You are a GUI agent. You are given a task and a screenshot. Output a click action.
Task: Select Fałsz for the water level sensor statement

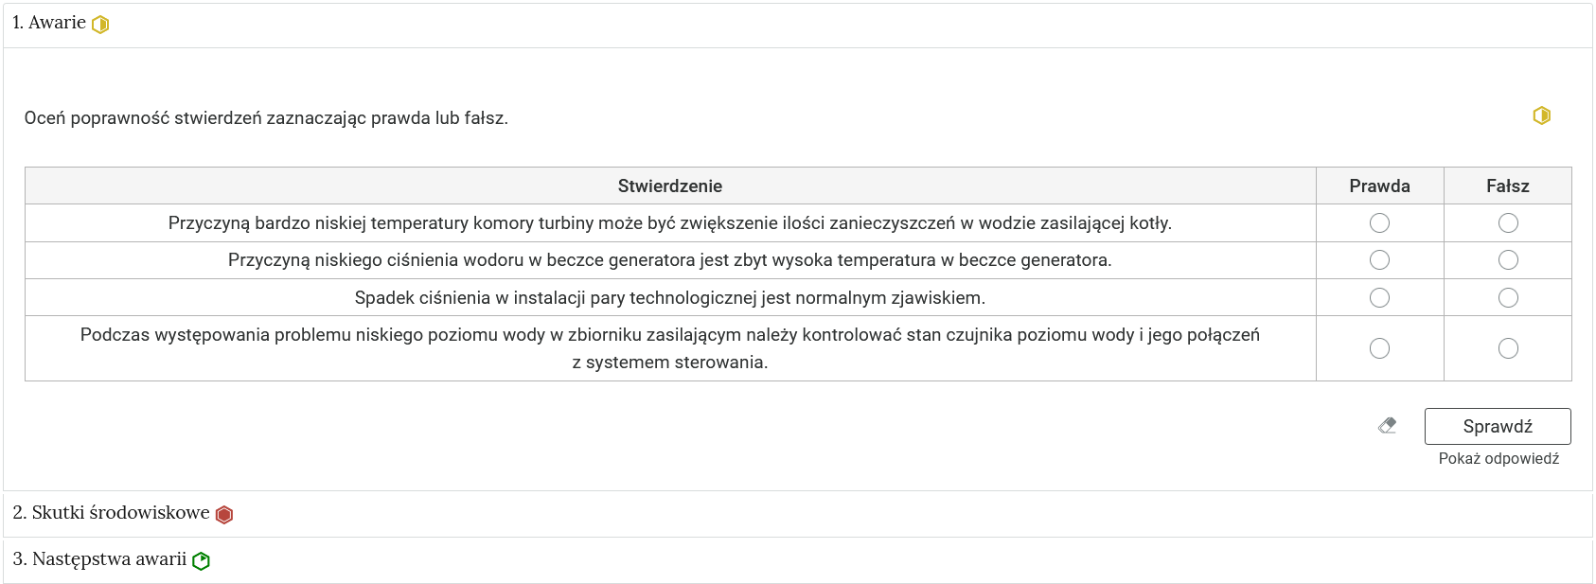1507,347
